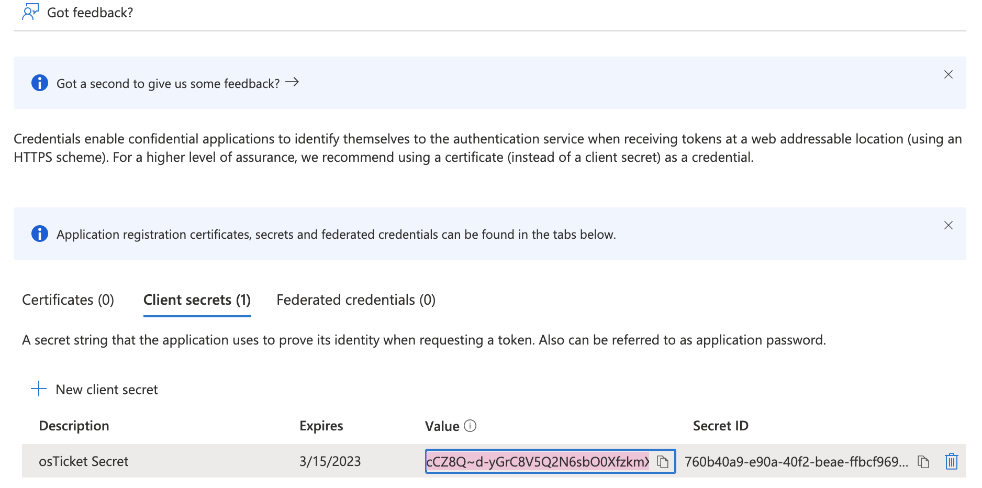Select the Client secrets tab
Screen dimensions: 982x488
coord(197,300)
